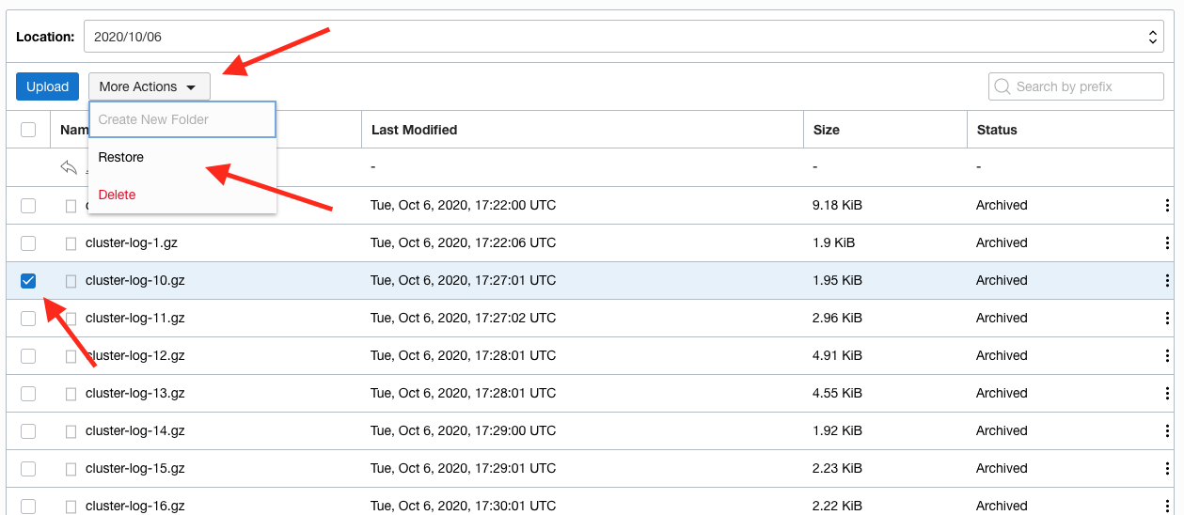Select the cluster-log-12.gz file name
The image size is (1184, 515).
click(x=135, y=355)
